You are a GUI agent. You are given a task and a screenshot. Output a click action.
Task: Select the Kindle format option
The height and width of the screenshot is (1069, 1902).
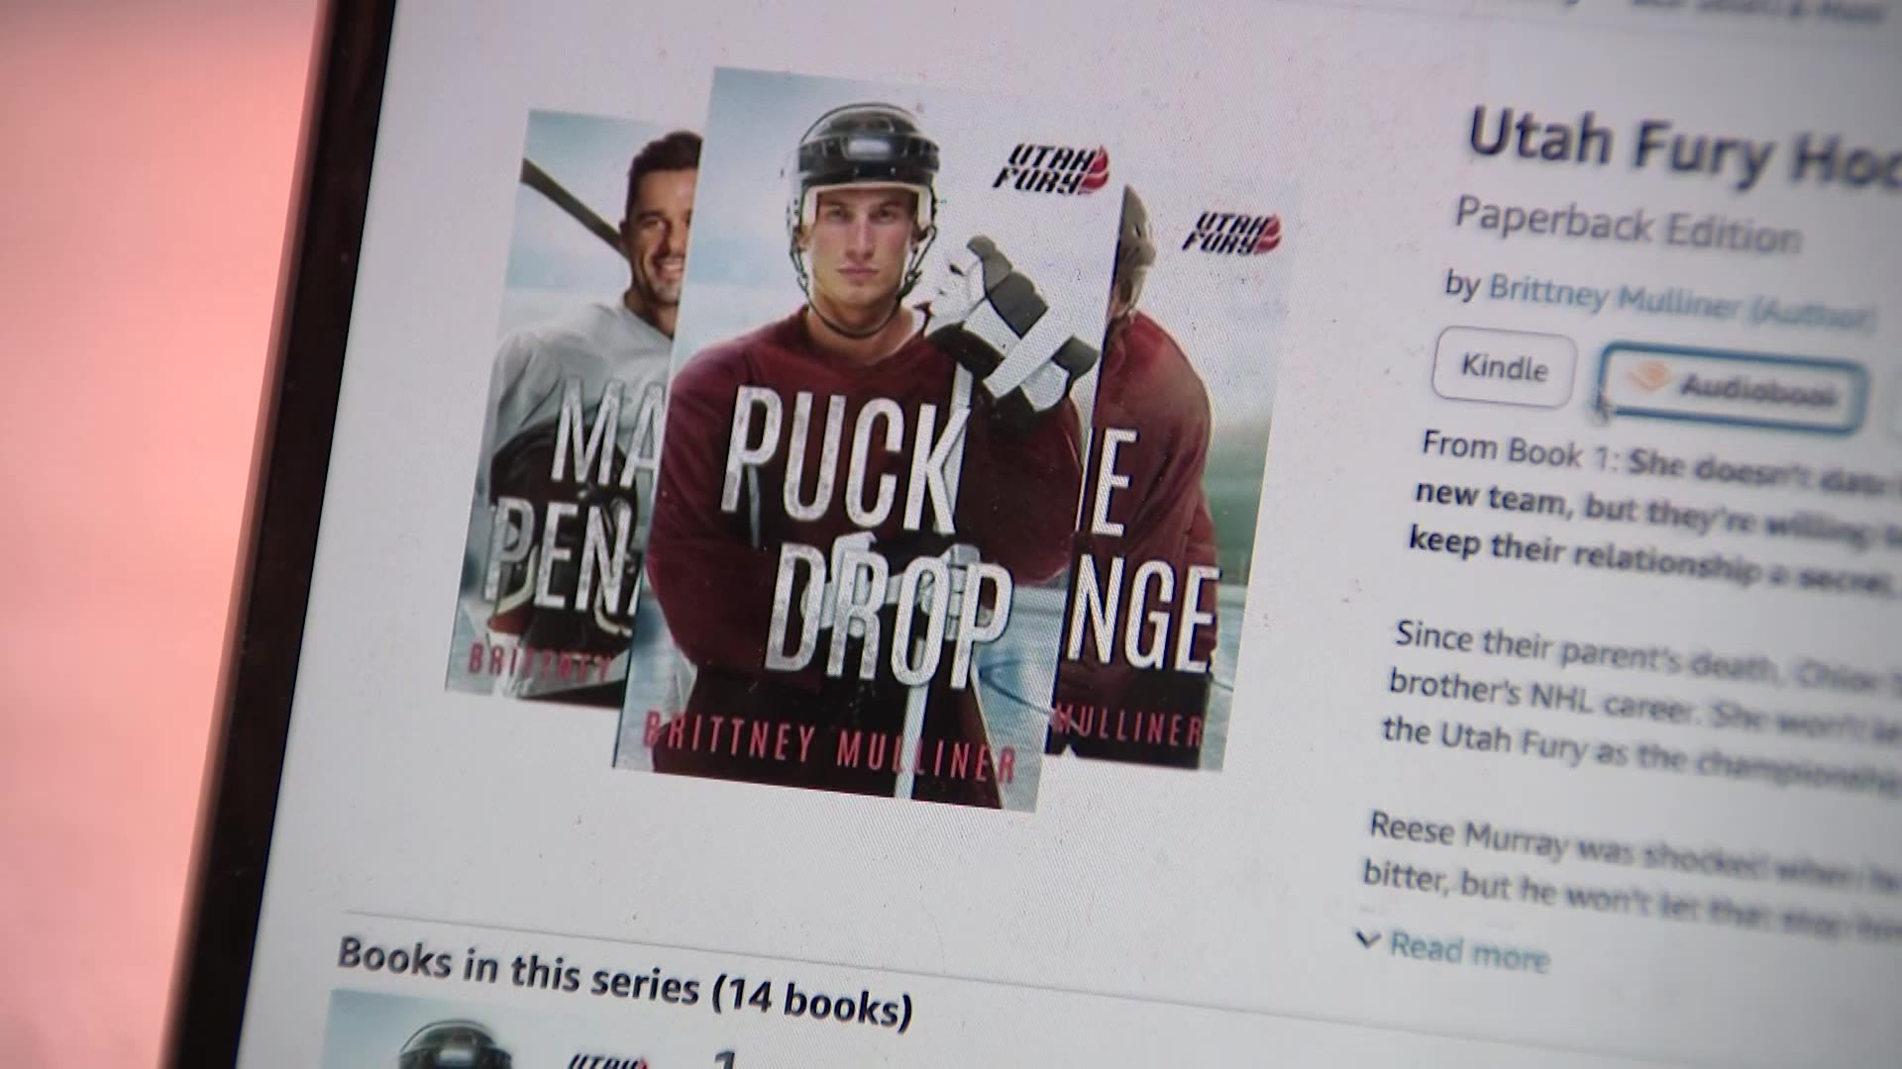point(1504,368)
